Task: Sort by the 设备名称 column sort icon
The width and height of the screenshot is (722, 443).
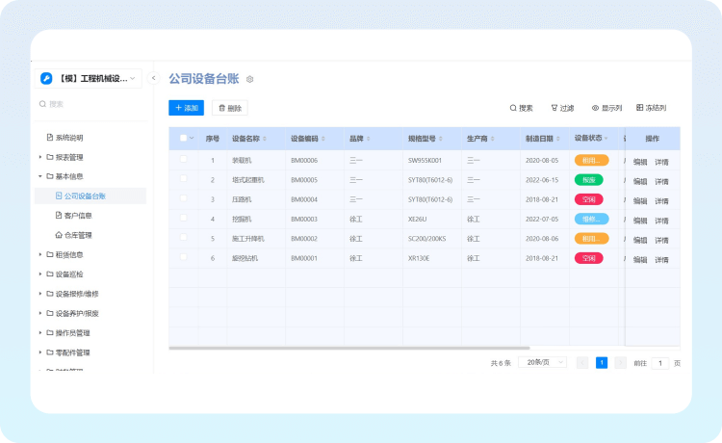Action: [266, 139]
